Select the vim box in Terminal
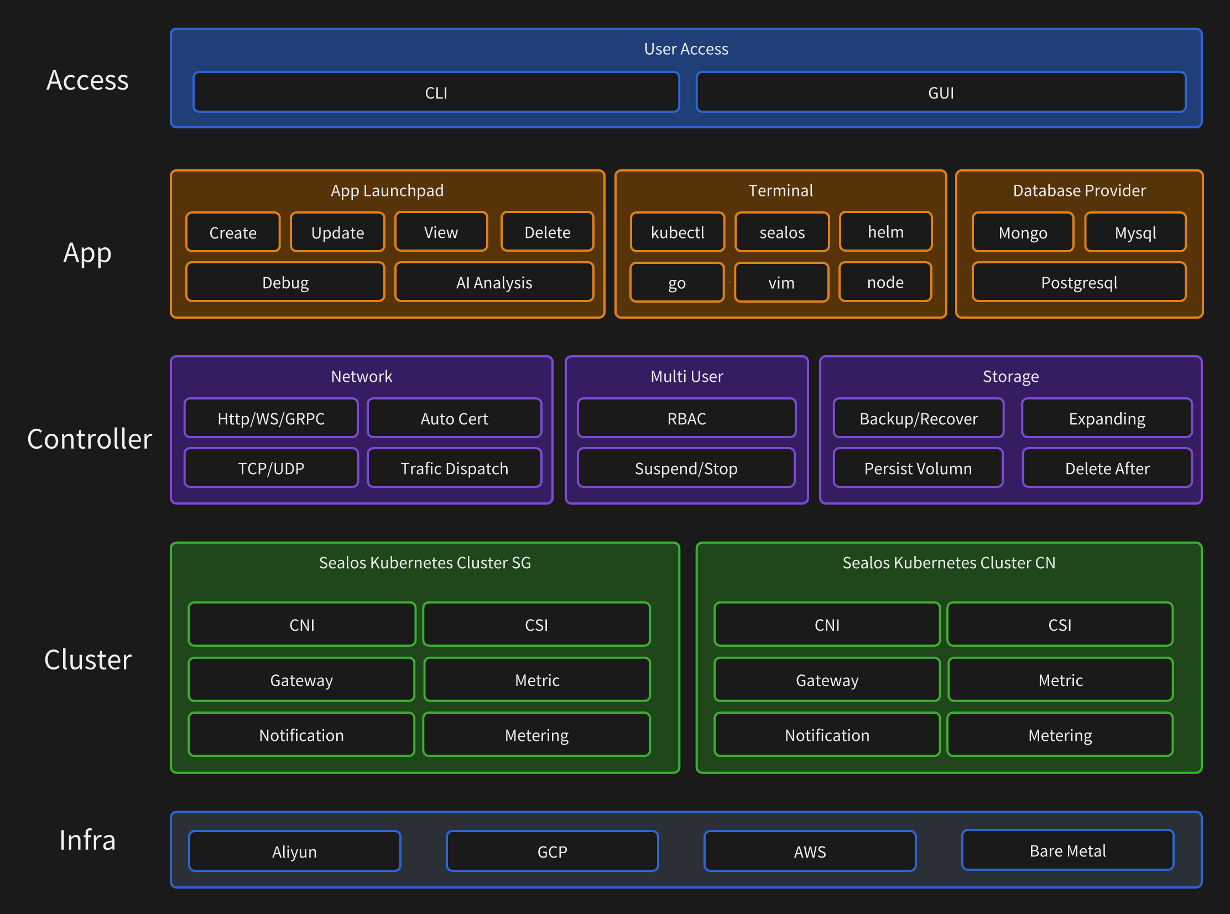1230x914 pixels. point(781,283)
